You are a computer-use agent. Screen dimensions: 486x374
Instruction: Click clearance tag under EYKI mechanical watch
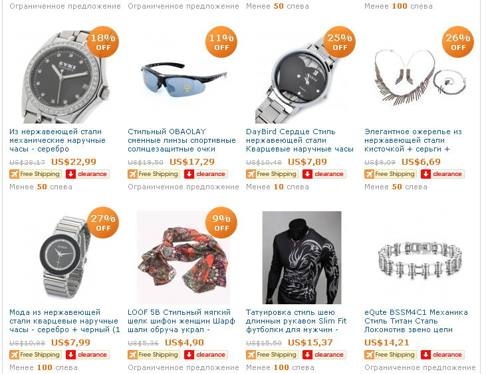click(x=87, y=174)
